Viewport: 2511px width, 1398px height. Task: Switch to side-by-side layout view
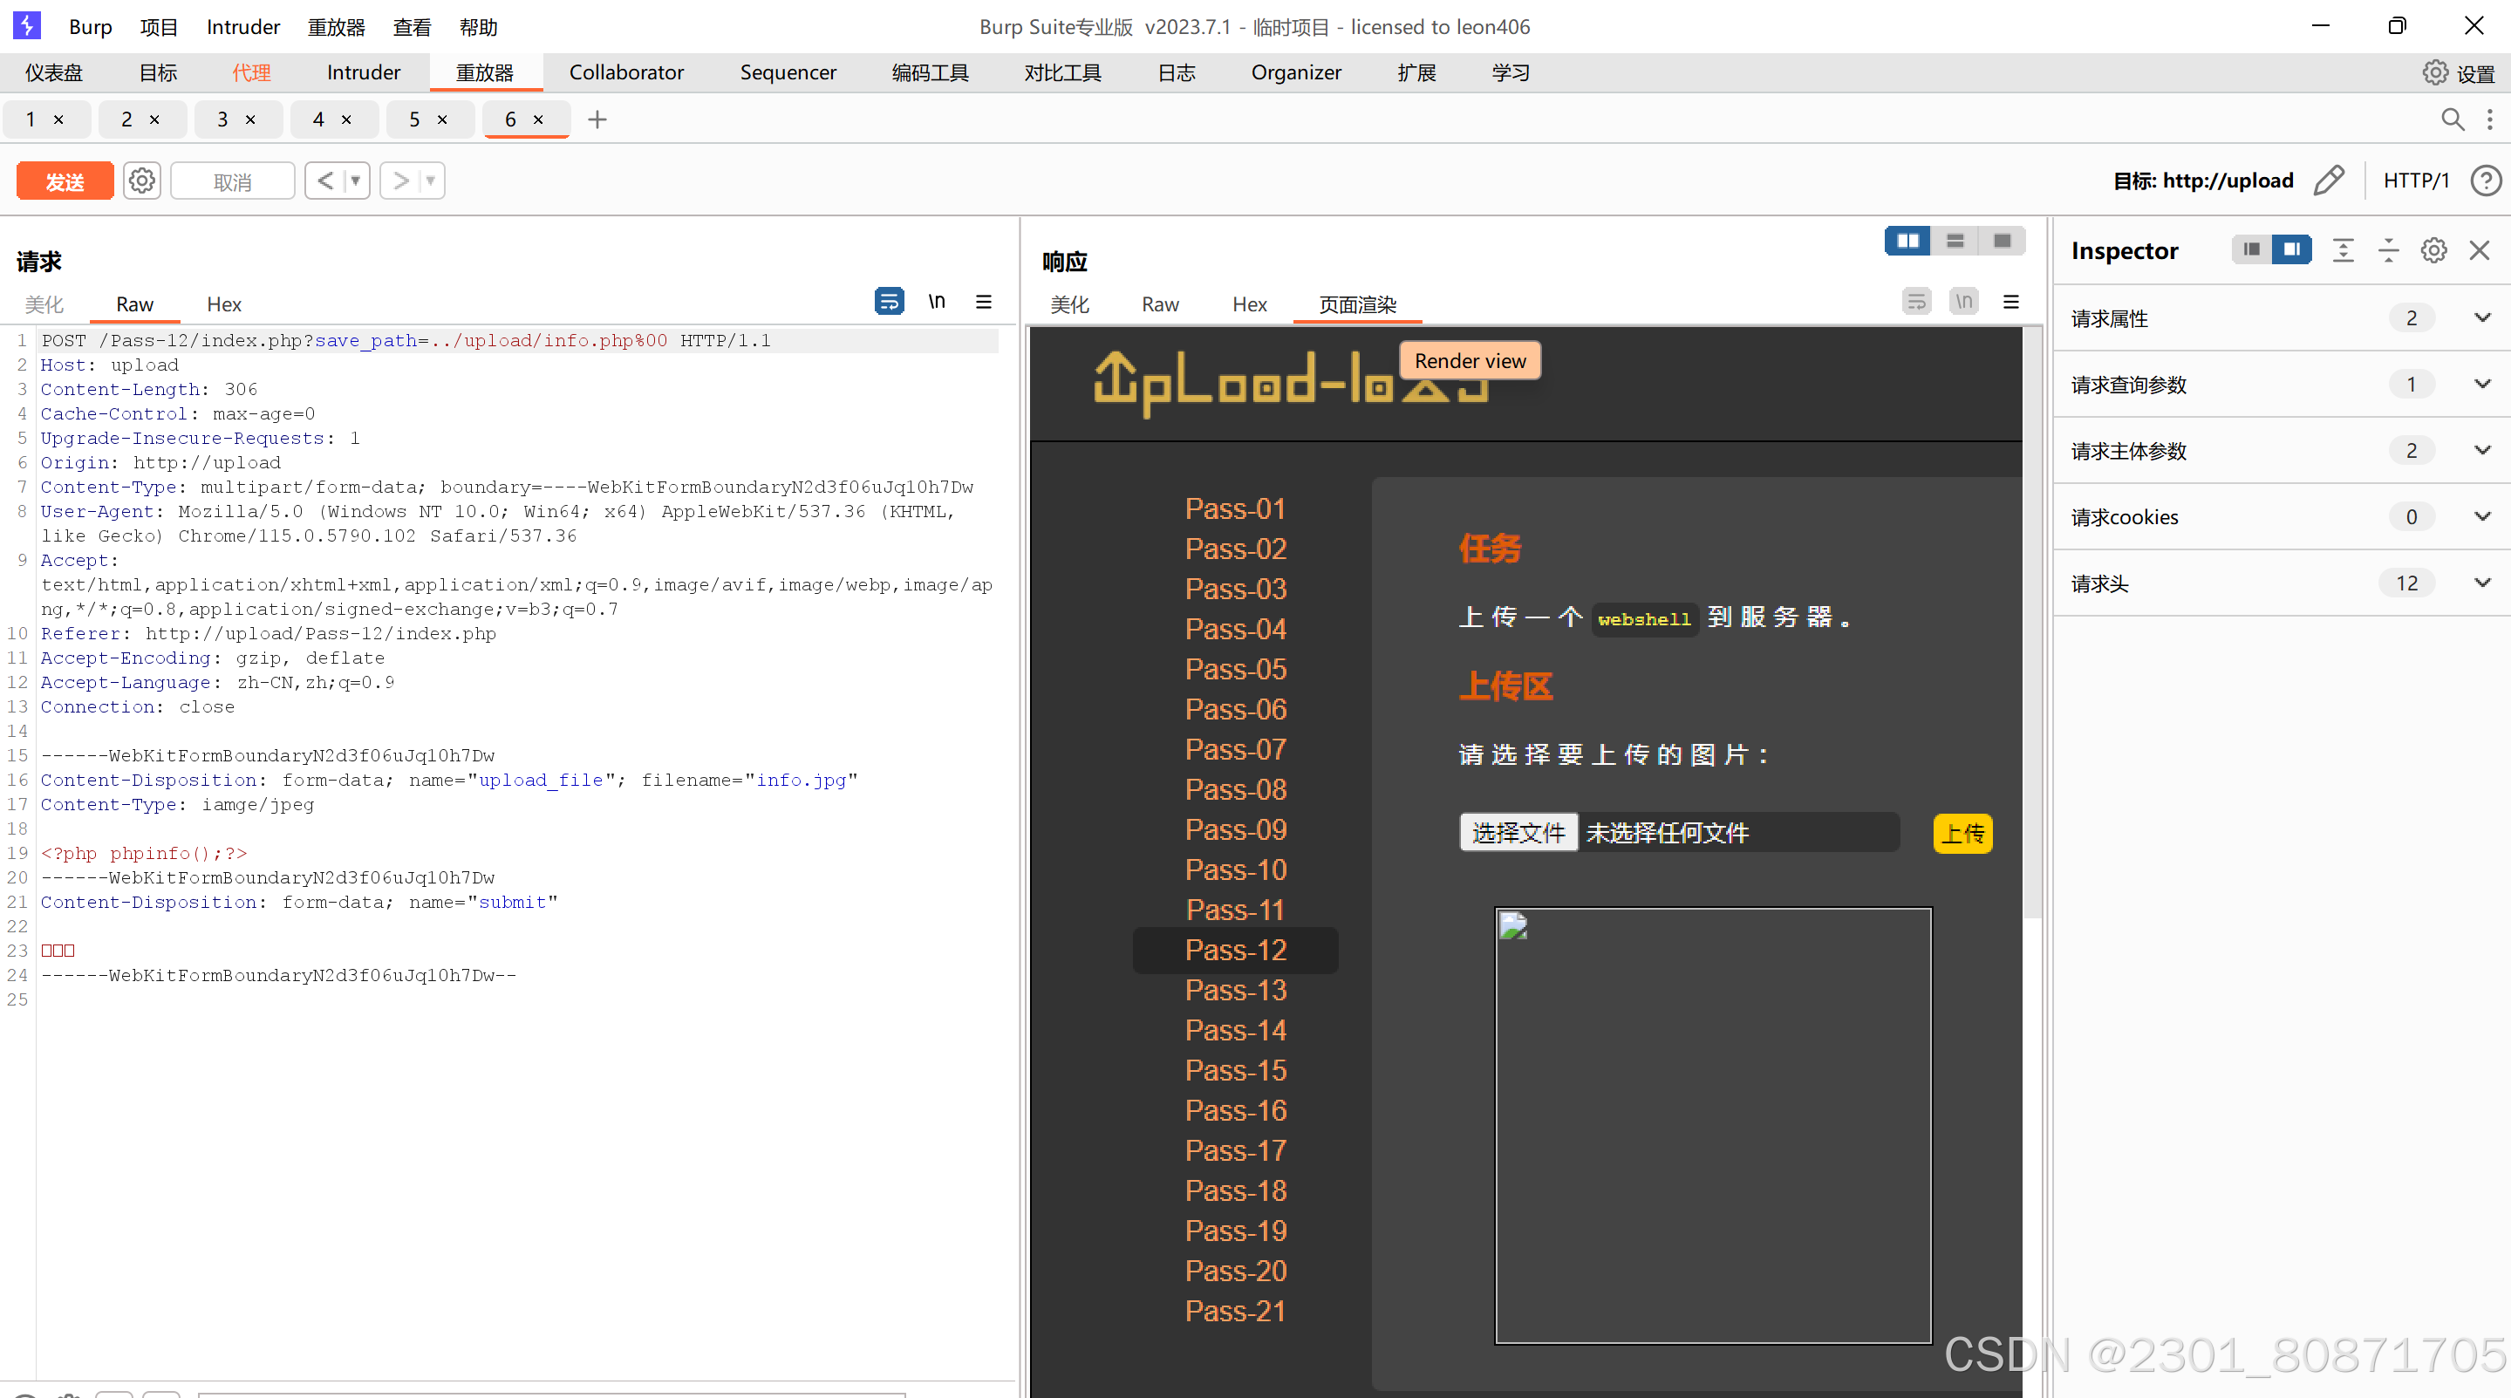pyautogui.click(x=1907, y=241)
